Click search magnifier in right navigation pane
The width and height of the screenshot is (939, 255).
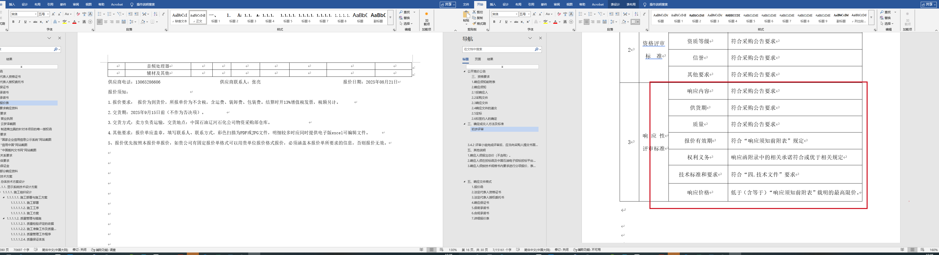click(536, 49)
